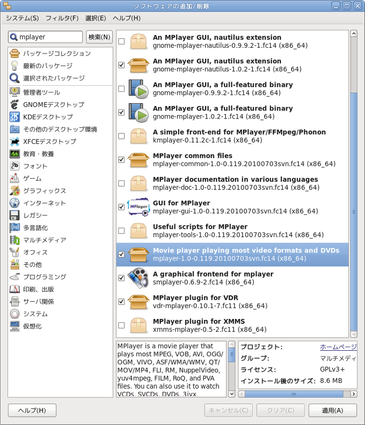Select 'Useful scripts for MPlayer' row text
This screenshot has height=425, width=365.
click(x=200, y=227)
